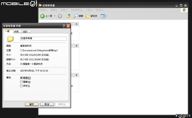This screenshot has width=192, height=118.
Task: Collapse the third task pane section chevron
Action: click(x=76, y=75)
